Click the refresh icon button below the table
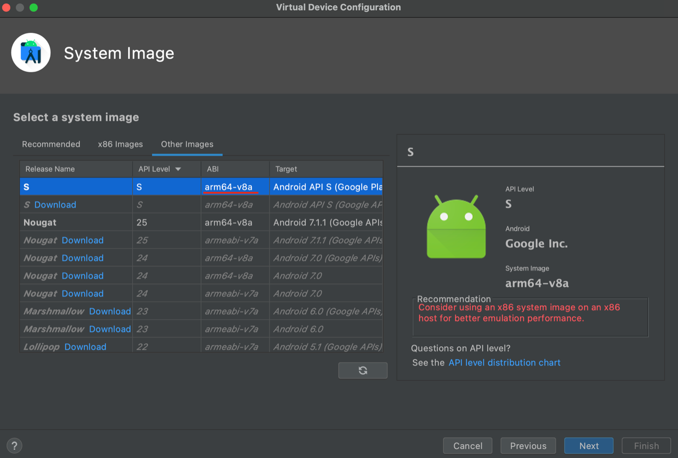 363,370
